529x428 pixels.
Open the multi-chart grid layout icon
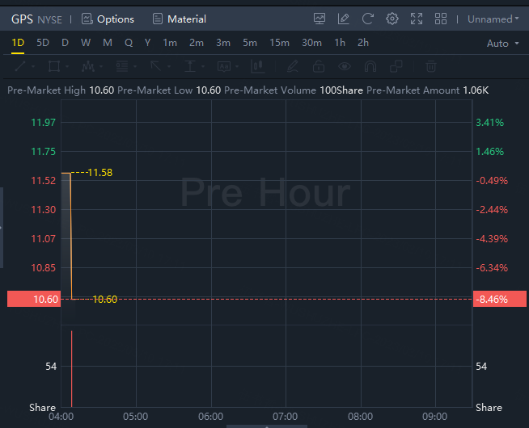pyautogui.click(x=441, y=19)
